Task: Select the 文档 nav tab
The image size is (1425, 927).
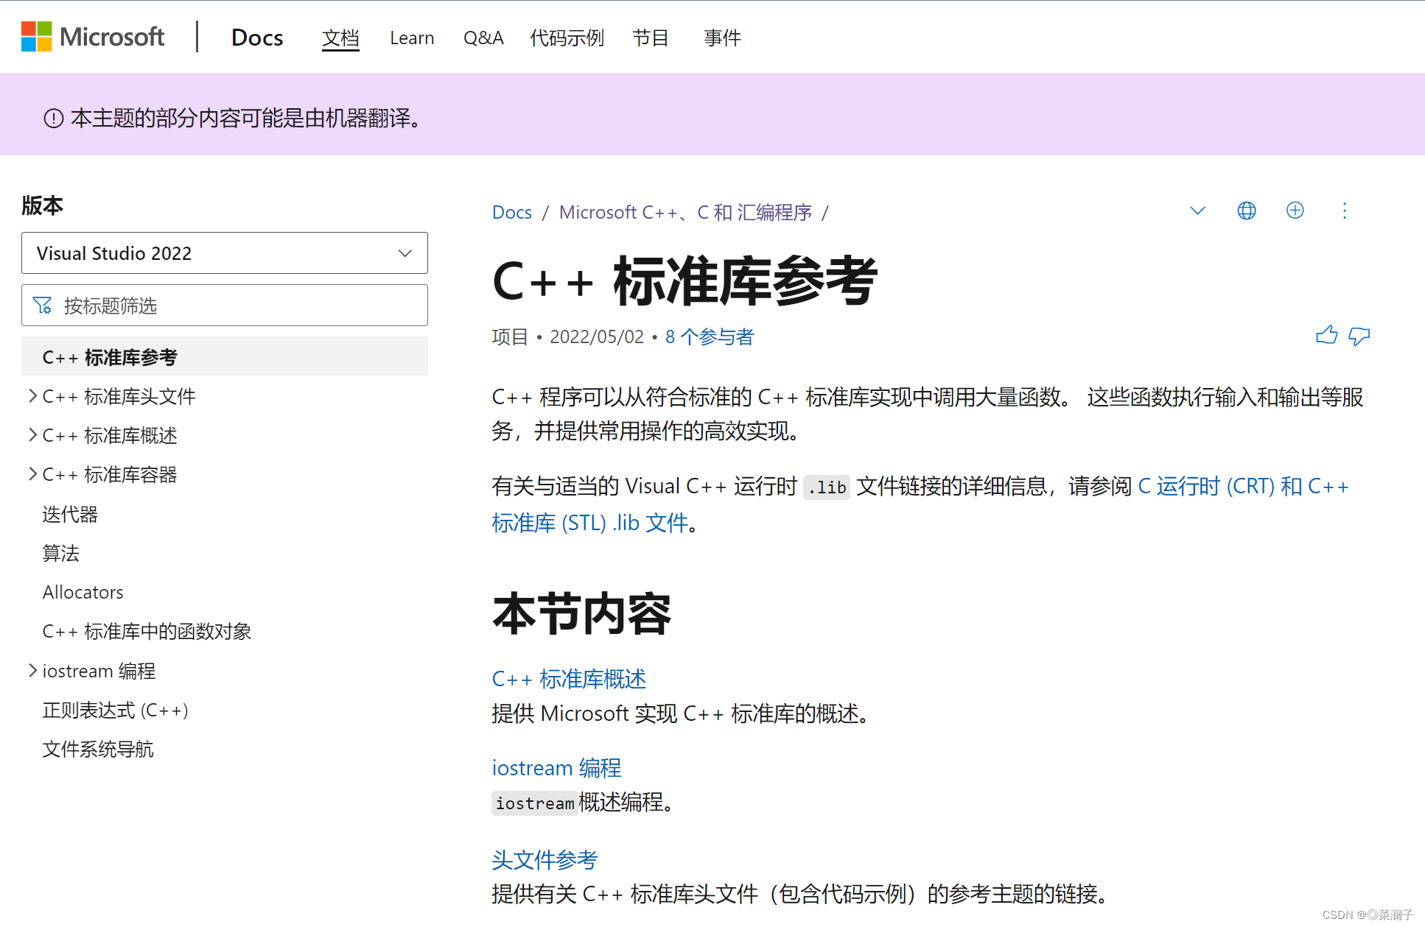Action: 340,38
